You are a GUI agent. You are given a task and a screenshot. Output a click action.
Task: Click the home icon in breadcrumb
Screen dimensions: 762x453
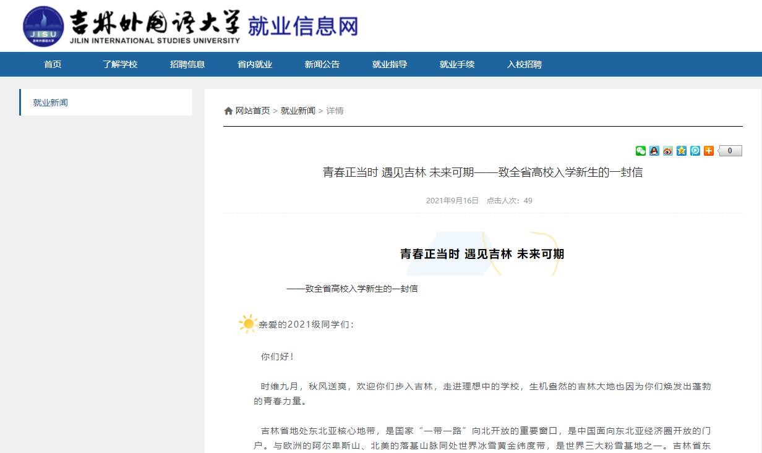click(228, 111)
